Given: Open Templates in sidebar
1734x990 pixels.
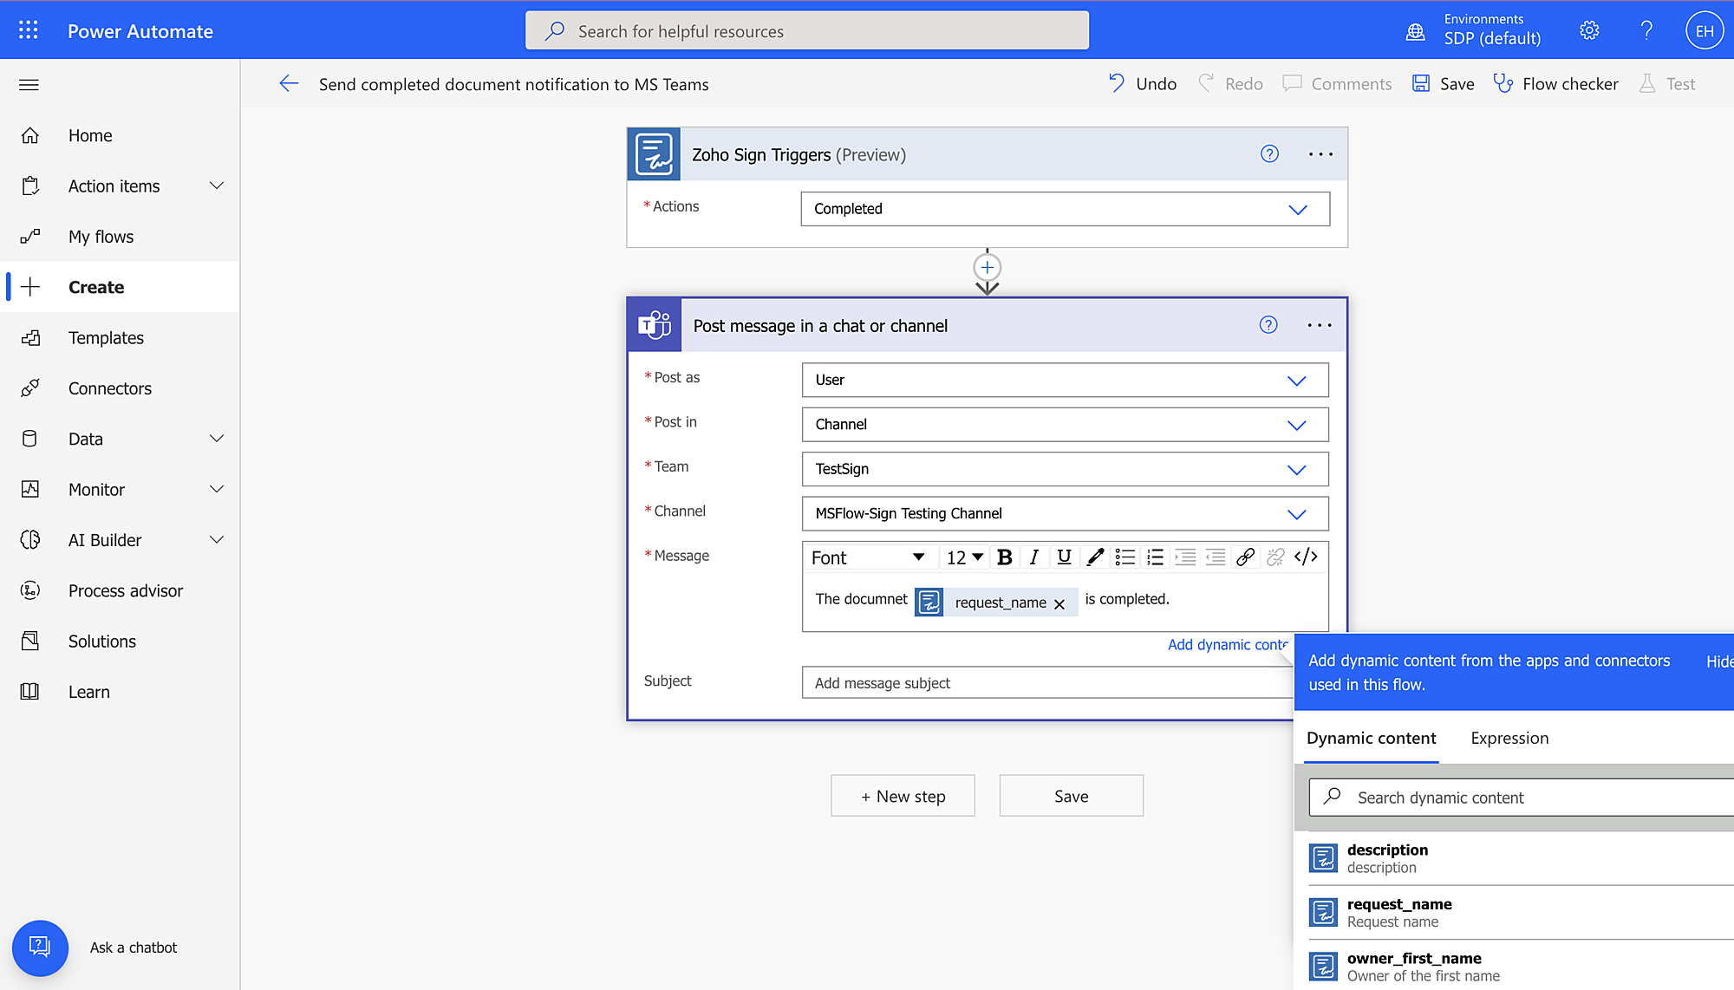Looking at the screenshot, I should click(120, 338).
